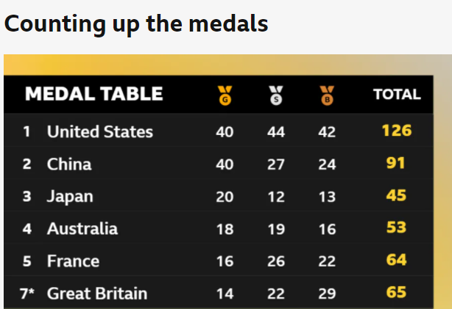Select the France country name

[73, 261]
